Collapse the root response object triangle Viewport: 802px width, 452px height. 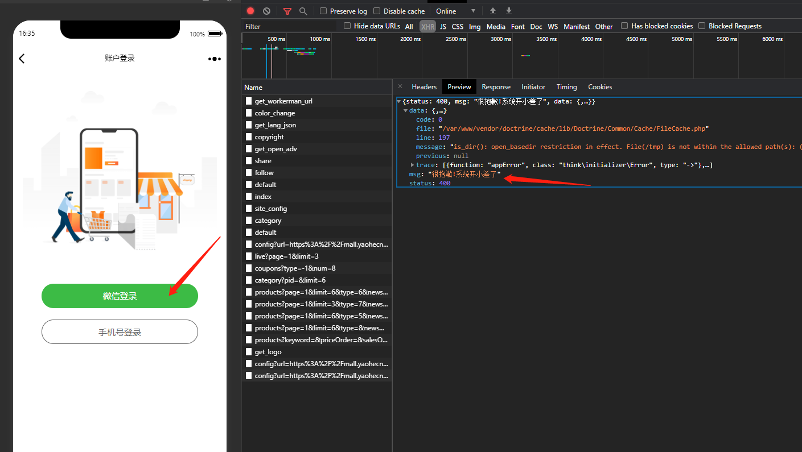click(x=399, y=101)
